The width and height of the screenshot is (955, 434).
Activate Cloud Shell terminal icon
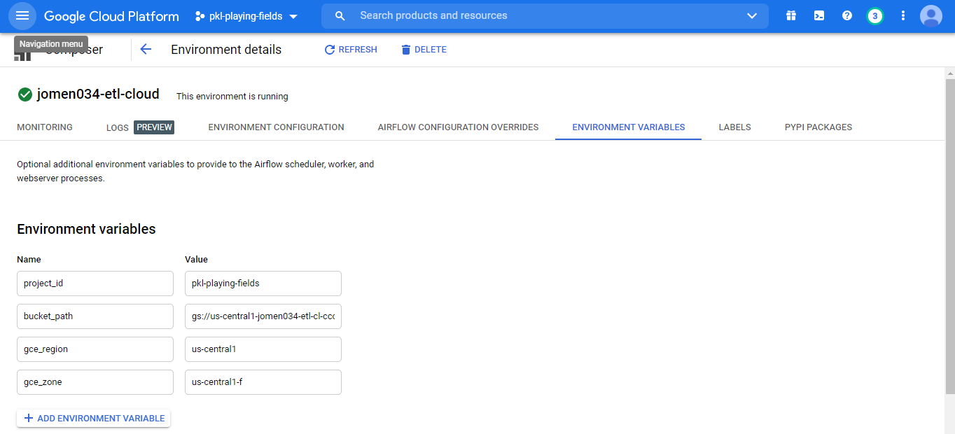(x=819, y=15)
